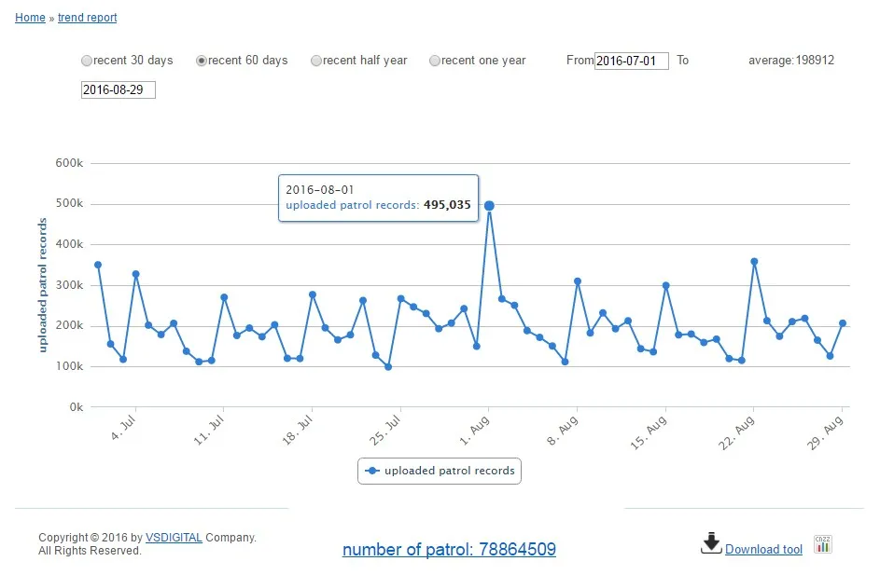
Task: Click the average:198912 text
Action: tap(791, 60)
